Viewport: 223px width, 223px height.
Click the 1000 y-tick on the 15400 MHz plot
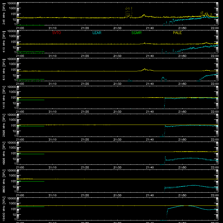point(13,203)
